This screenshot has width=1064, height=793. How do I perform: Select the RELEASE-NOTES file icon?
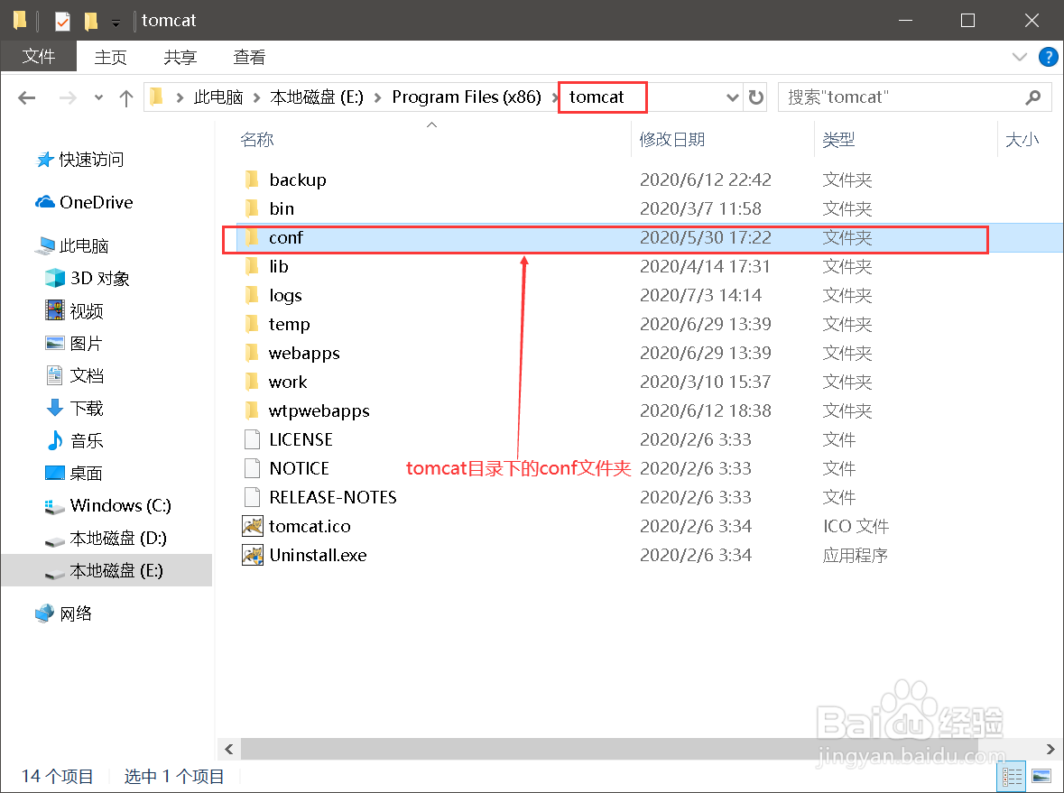252,497
